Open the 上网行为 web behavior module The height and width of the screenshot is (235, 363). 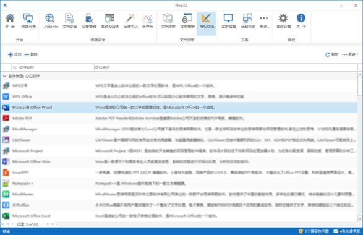point(50,21)
